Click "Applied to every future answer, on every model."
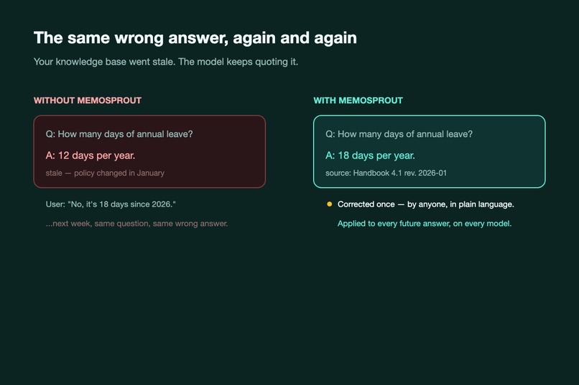Viewport: 579px width, 385px height. coord(425,224)
